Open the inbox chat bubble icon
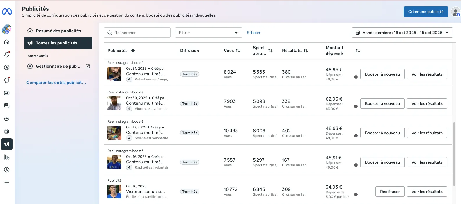461x204 pixels. click(7, 80)
